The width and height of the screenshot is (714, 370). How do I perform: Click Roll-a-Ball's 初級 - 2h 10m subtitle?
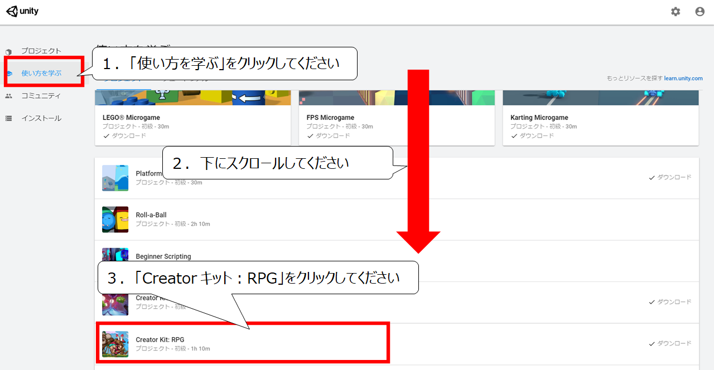point(173,224)
